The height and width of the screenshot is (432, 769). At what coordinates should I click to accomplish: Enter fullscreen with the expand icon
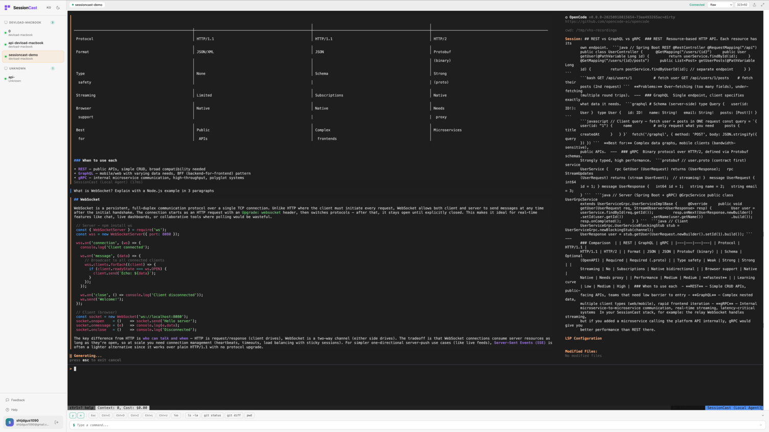762,5
